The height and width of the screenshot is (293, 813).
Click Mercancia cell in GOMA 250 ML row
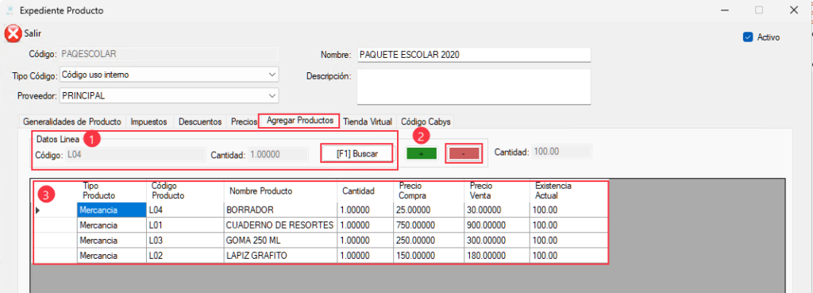coord(111,240)
